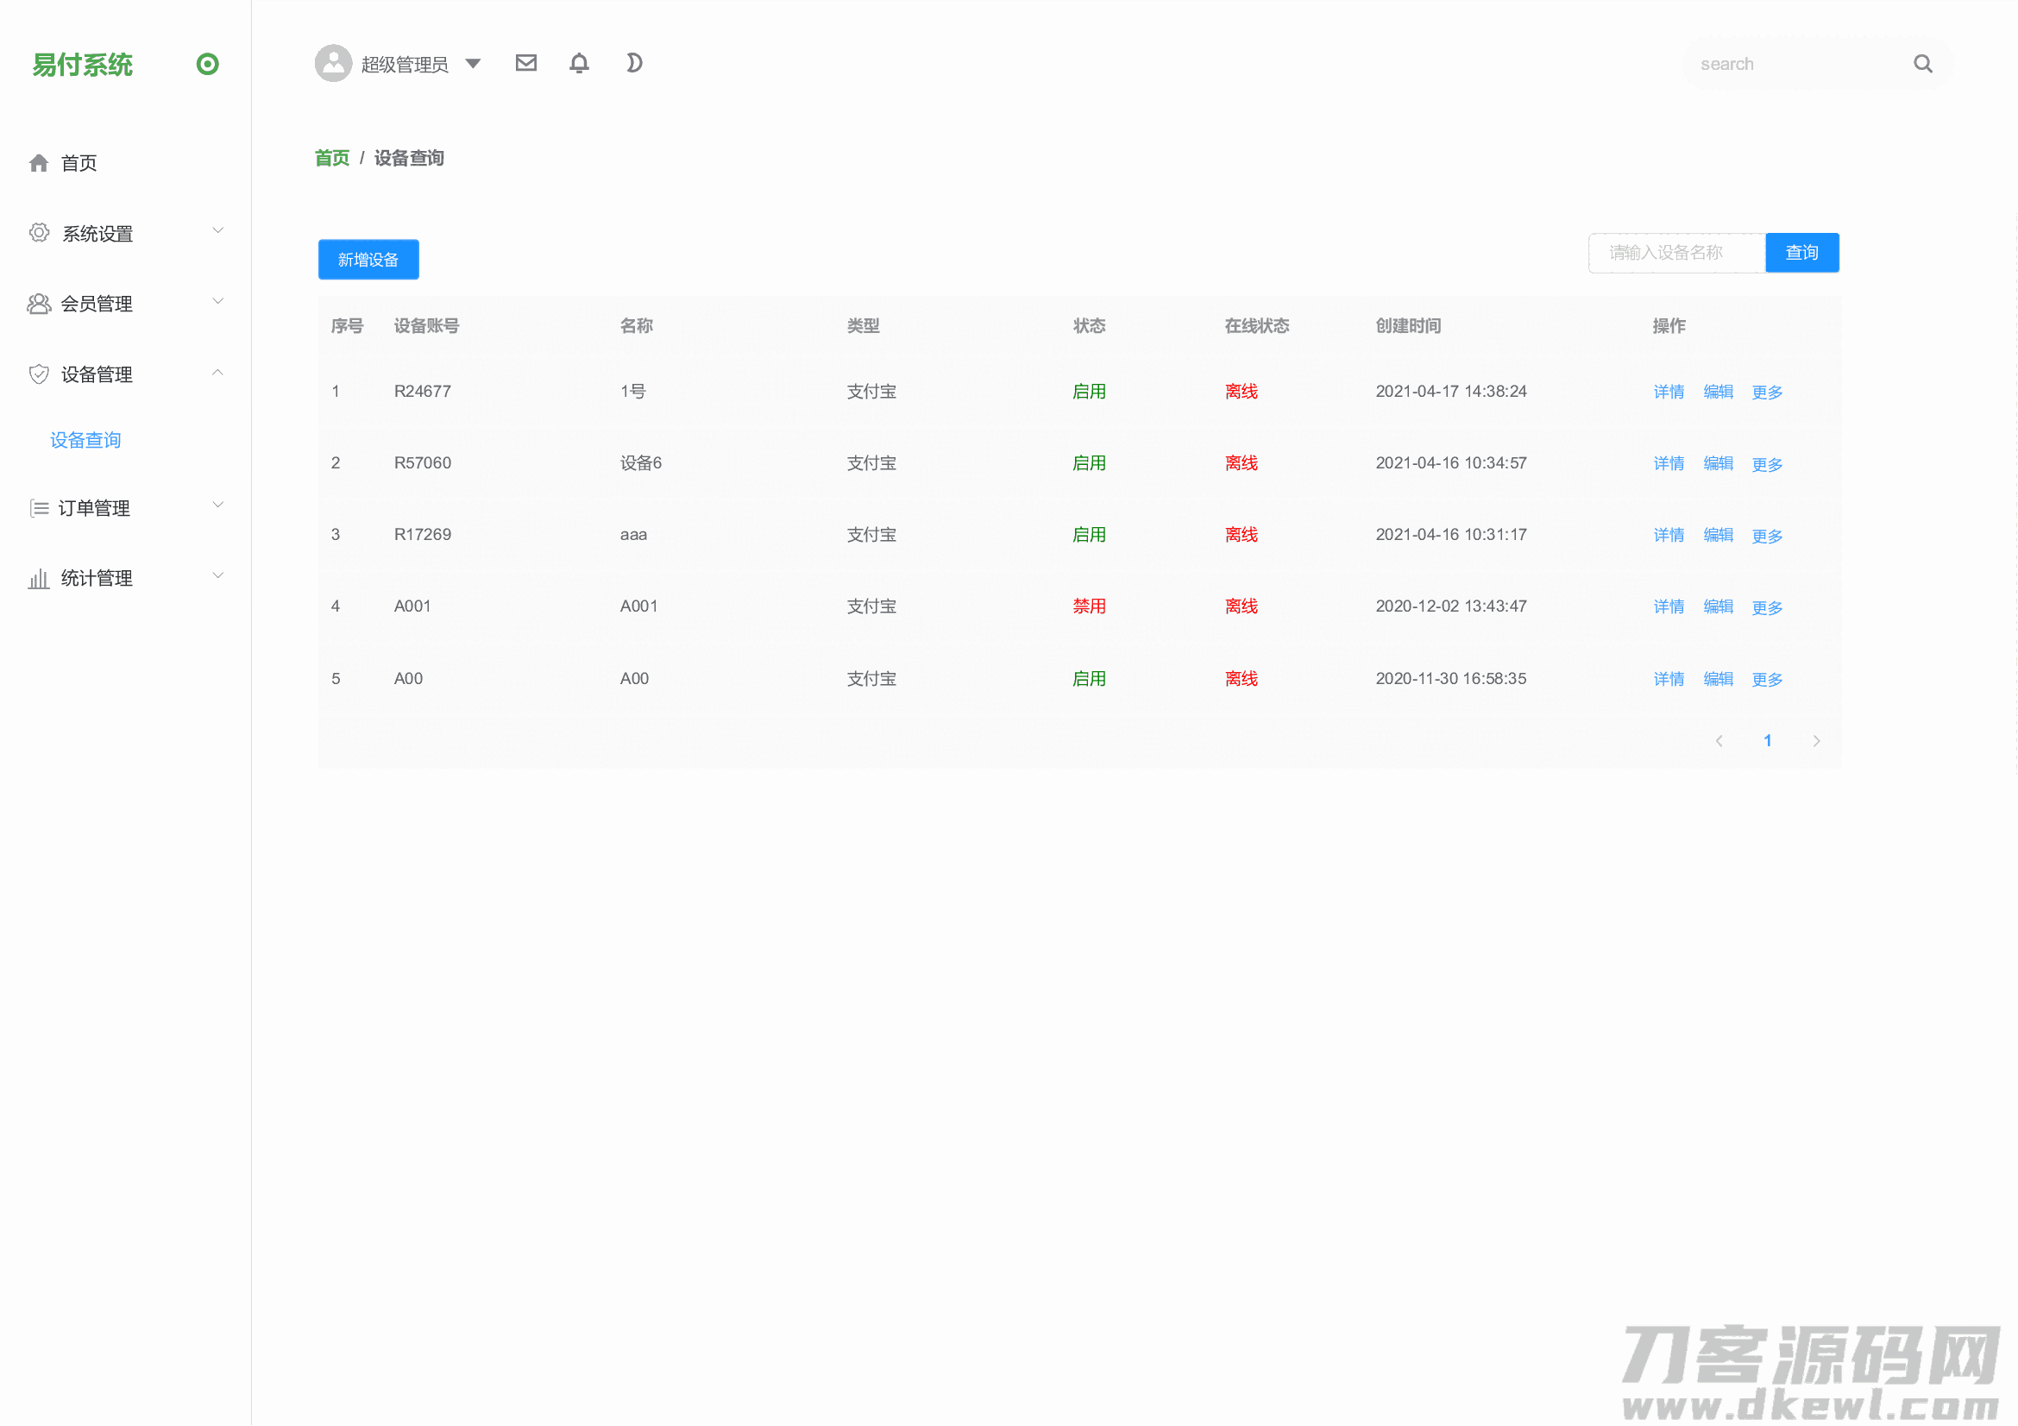Click the 查询 button

(1801, 253)
